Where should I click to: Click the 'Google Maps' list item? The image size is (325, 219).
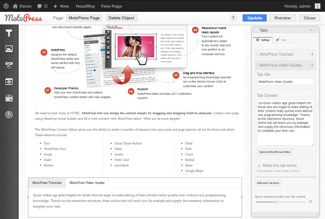(194, 171)
